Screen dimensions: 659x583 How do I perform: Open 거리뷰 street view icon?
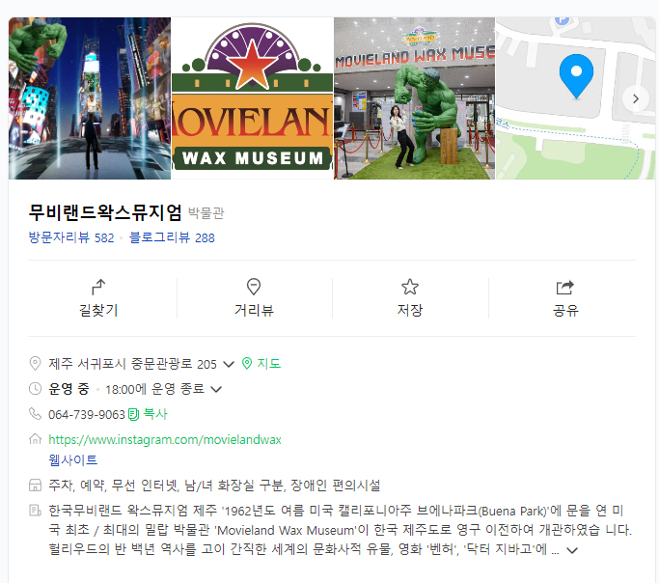254,287
